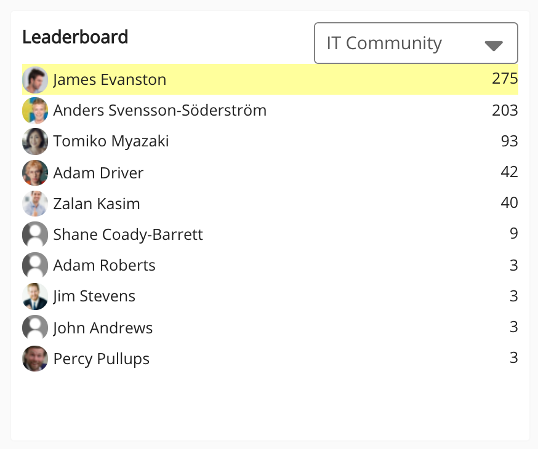Click Shane Coady-Barrett's placeholder avatar
This screenshot has height=449, width=538.
(35, 234)
